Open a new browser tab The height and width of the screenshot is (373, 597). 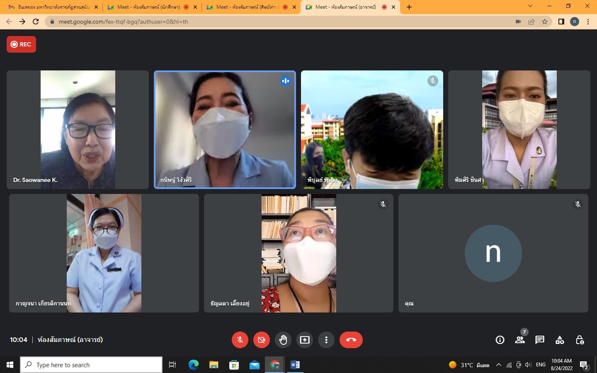tap(409, 7)
